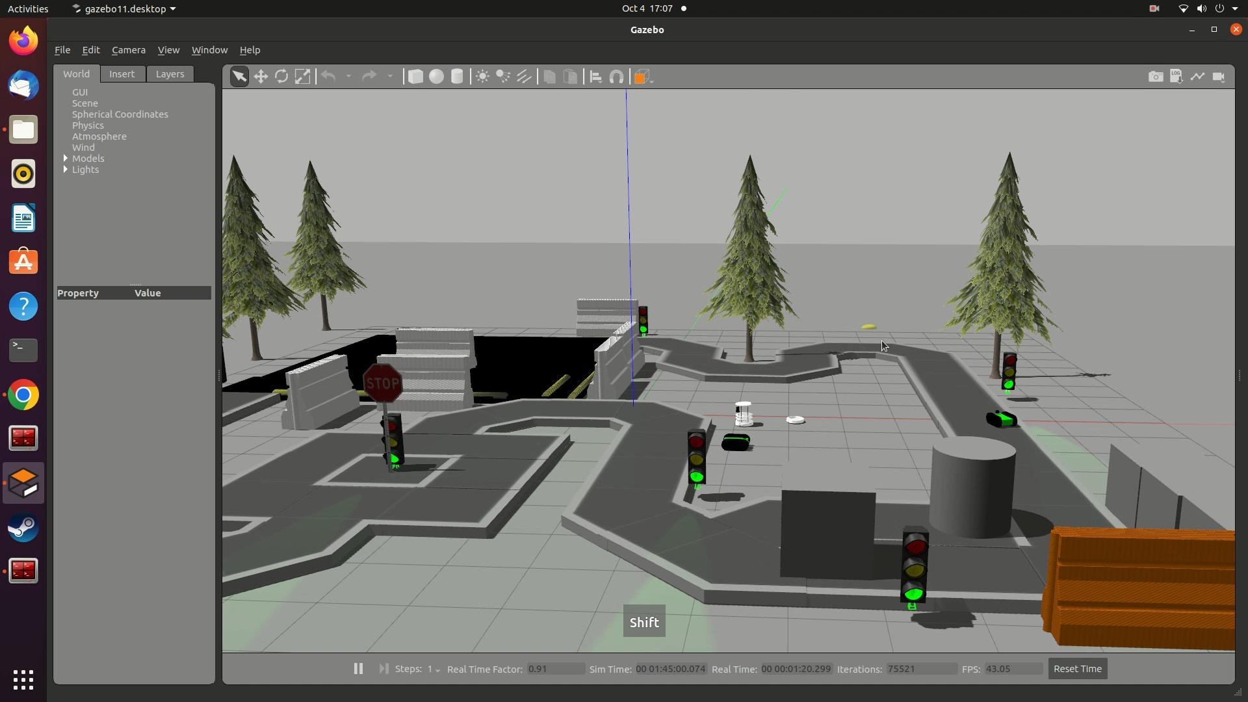Insert a box shape

415,77
